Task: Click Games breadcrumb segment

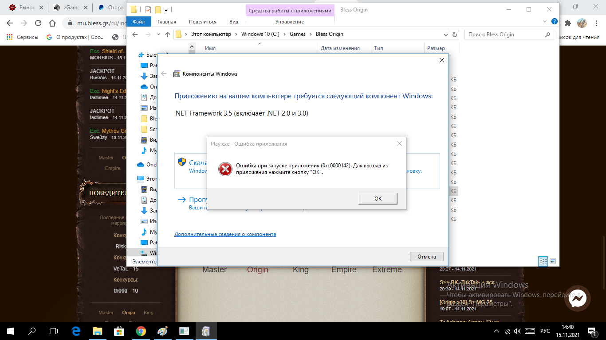Action: (x=298, y=34)
